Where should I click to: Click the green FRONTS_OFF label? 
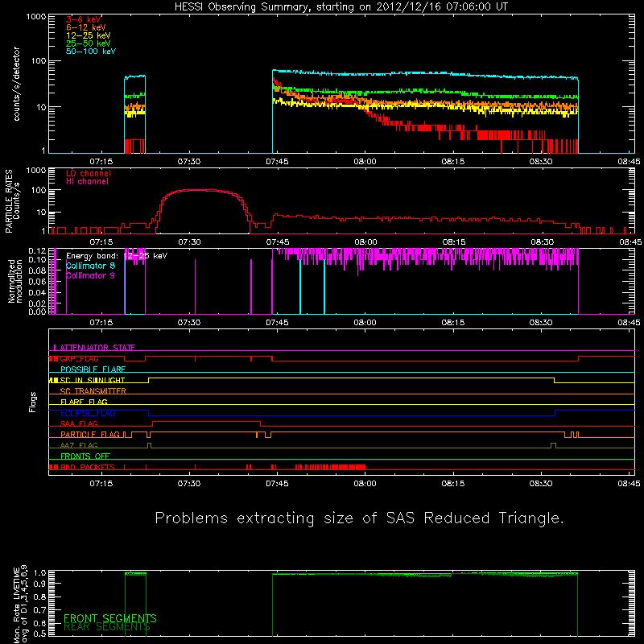tap(85, 456)
